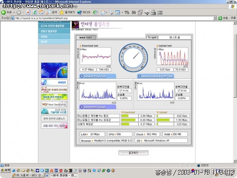Screen dimensions: 237x178
Task: Click the 기술지원 시스템 banner
Action: pyautogui.click(x=55, y=112)
